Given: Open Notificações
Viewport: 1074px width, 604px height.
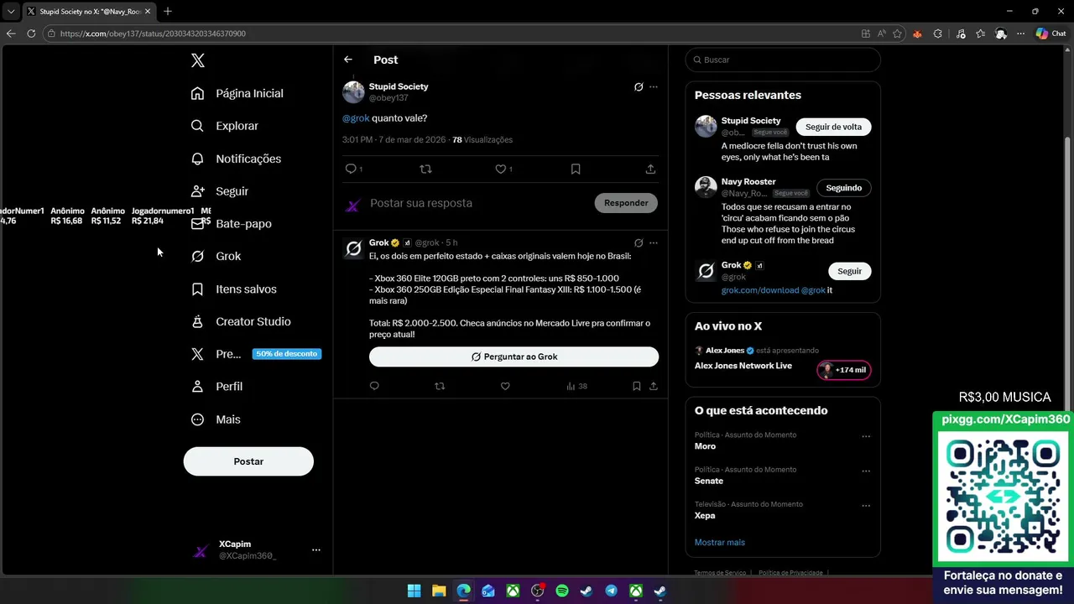Looking at the screenshot, I should (x=237, y=159).
